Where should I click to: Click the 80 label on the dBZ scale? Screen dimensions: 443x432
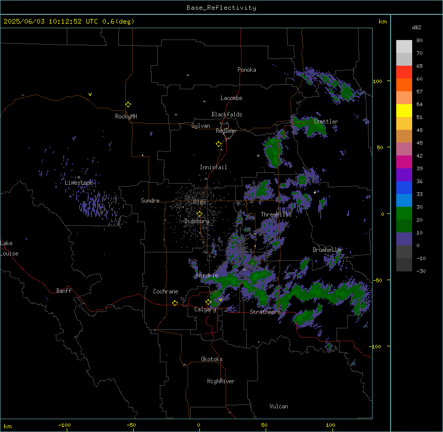coord(419,41)
